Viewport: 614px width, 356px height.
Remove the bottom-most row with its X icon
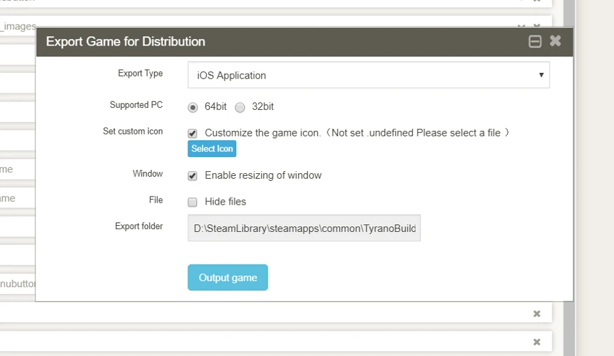click(537, 341)
